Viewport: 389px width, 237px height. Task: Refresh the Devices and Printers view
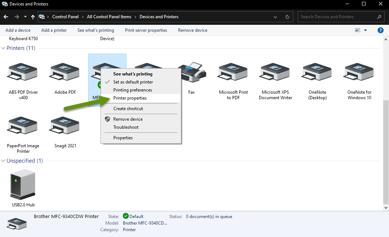point(287,16)
